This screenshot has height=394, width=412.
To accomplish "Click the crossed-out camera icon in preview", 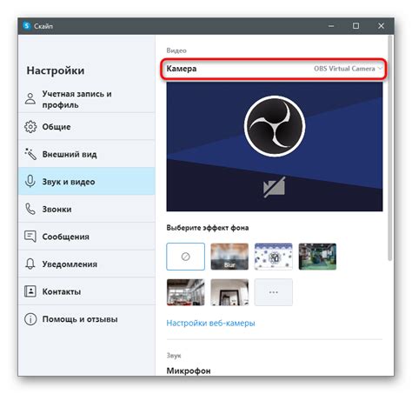I will tap(274, 187).
